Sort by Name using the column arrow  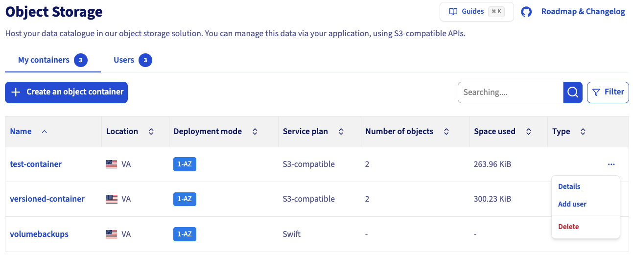(45, 132)
